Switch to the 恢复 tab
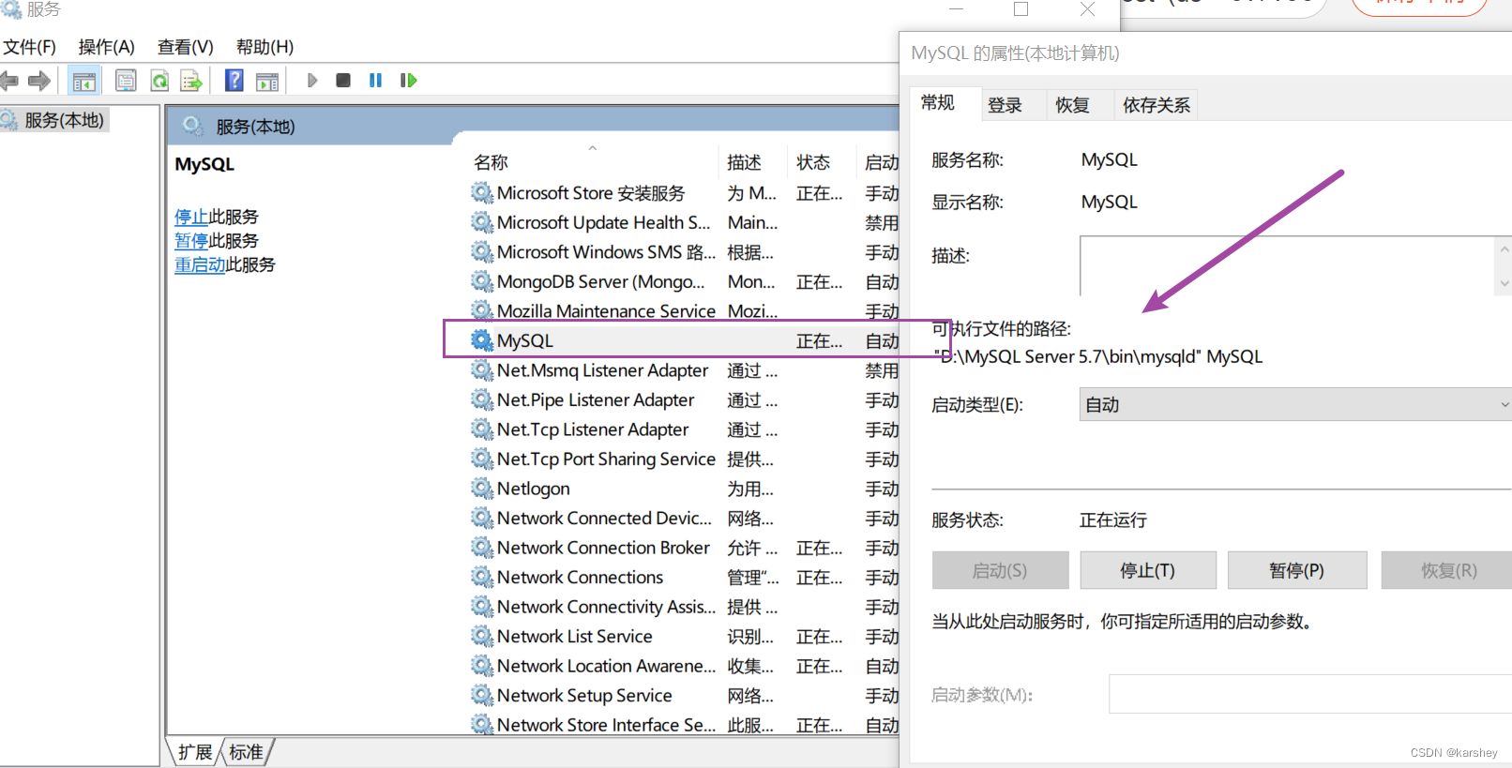 [x=1072, y=105]
